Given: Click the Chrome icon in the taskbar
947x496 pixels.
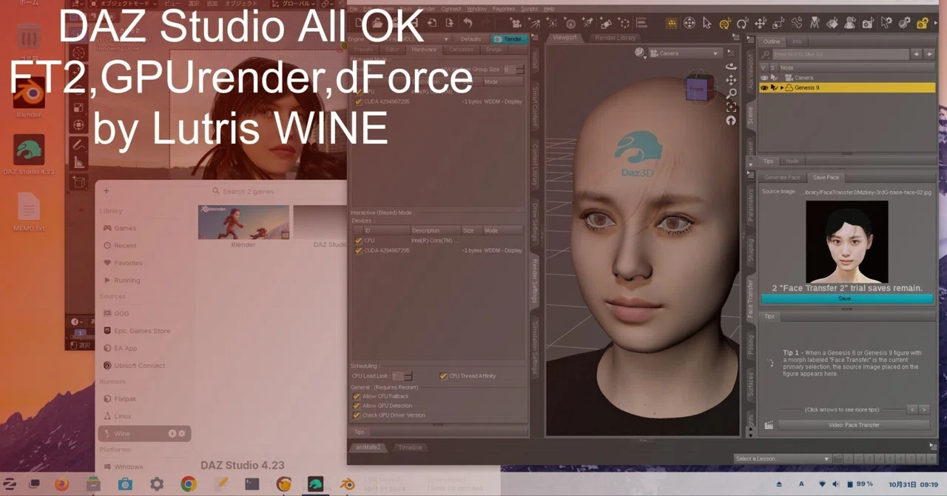Looking at the screenshot, I should tap(189, 484).
